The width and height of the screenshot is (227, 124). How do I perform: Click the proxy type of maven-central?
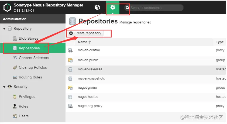tap(220, 50)
